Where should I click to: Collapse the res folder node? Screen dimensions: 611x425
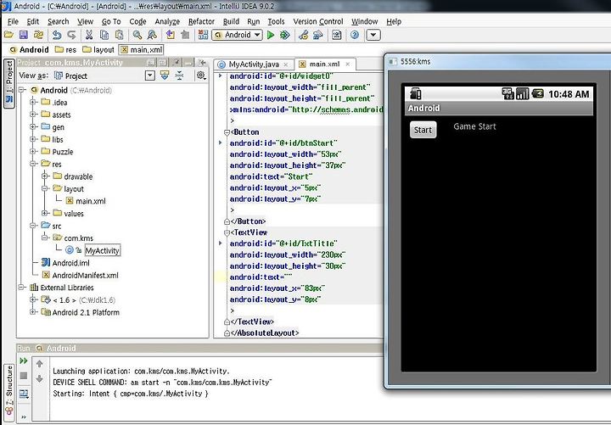tap(33, 164)
